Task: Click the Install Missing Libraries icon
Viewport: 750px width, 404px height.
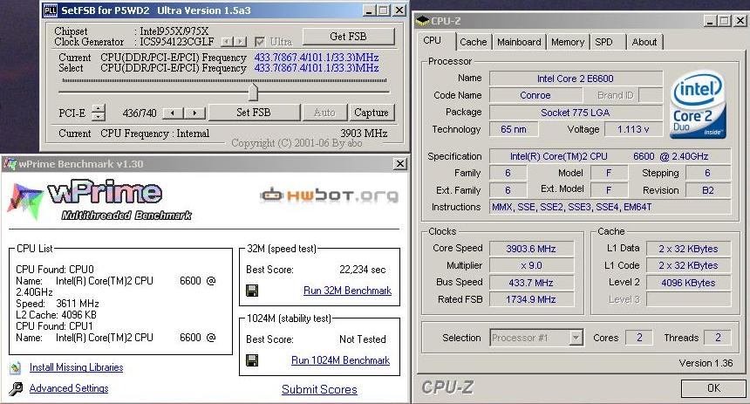Action: [16, 367]
